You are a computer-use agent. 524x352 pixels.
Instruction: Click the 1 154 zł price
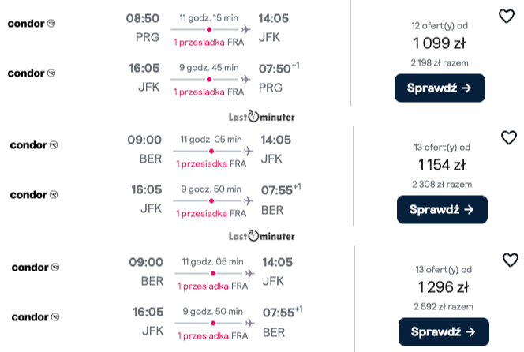click(442, 164)
